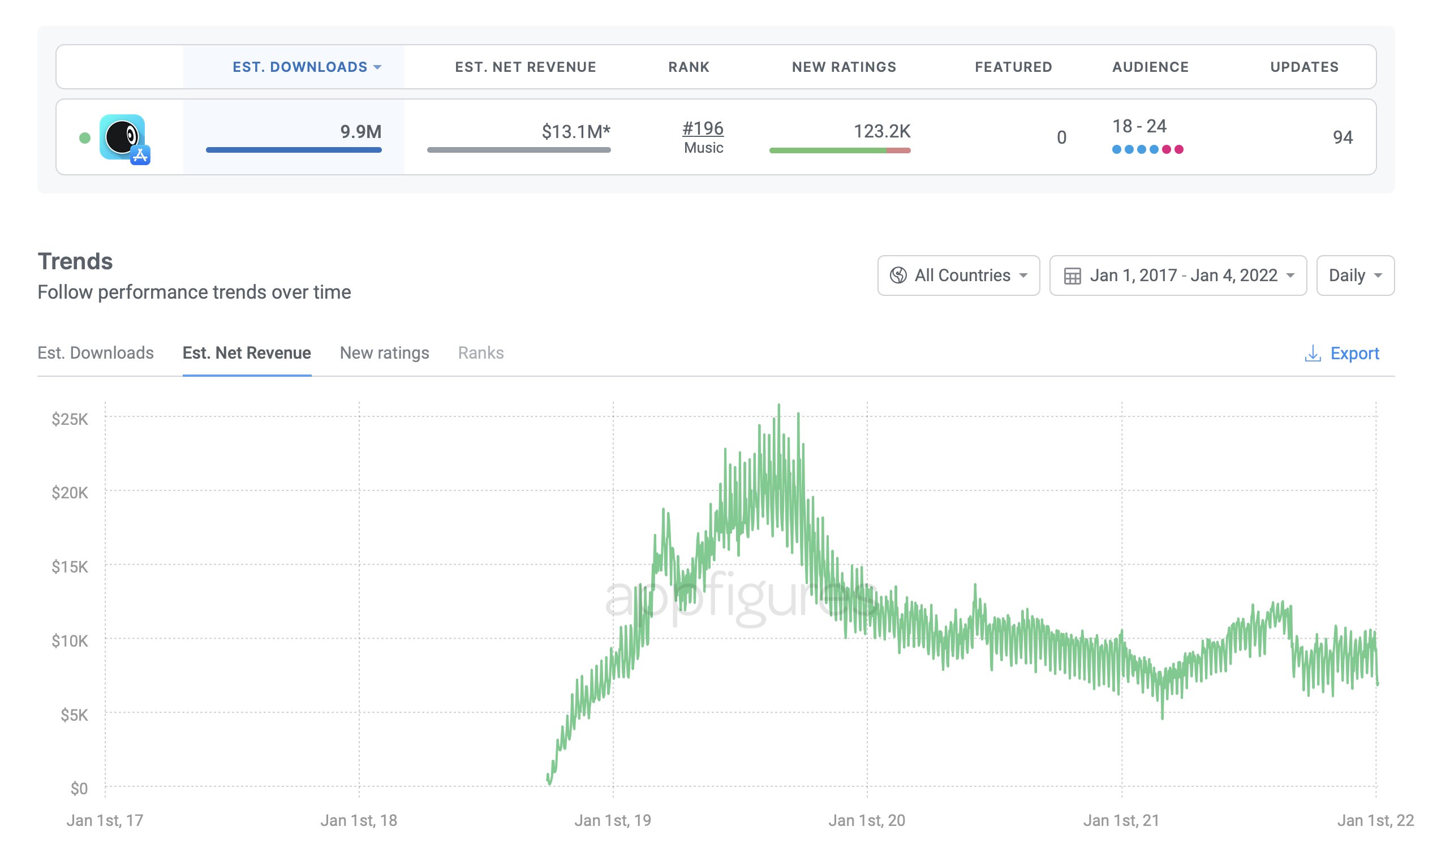
Task: Click the Export link
Action: click(1354, 354)
